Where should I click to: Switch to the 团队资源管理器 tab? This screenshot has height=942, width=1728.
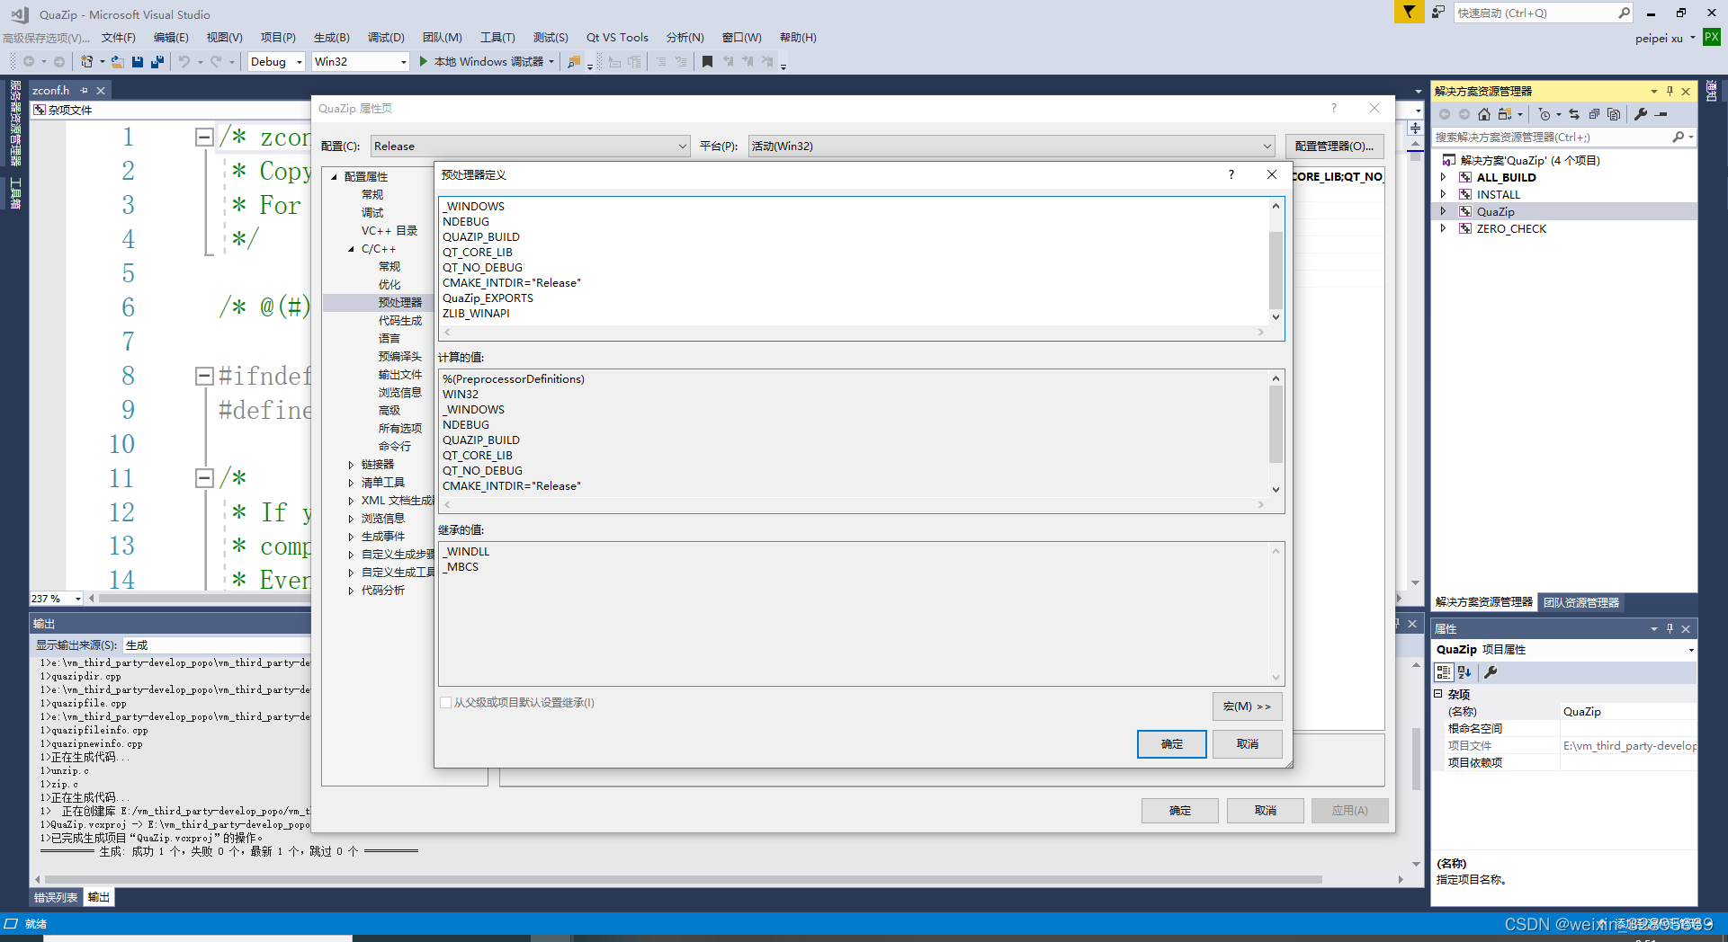tap(1581, 602)
